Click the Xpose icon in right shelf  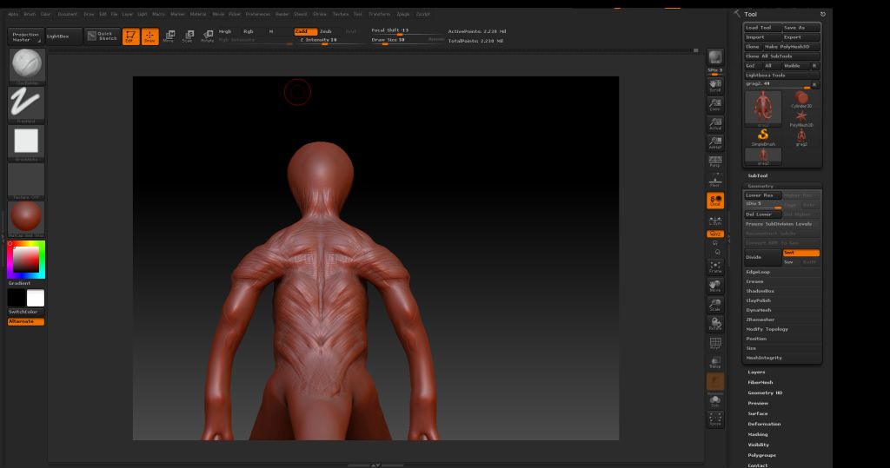[x=715, y=419]
